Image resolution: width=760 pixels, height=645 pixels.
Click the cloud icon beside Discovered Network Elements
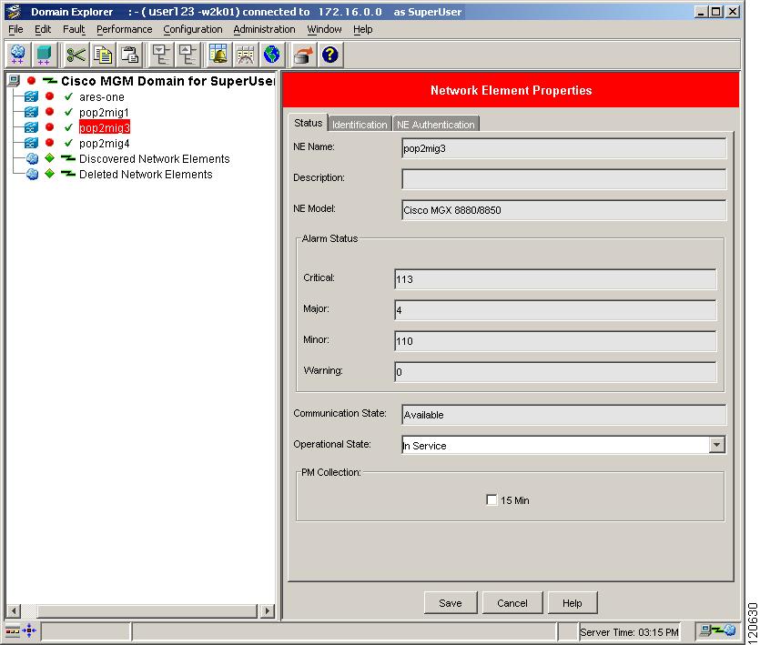(32, 158)
